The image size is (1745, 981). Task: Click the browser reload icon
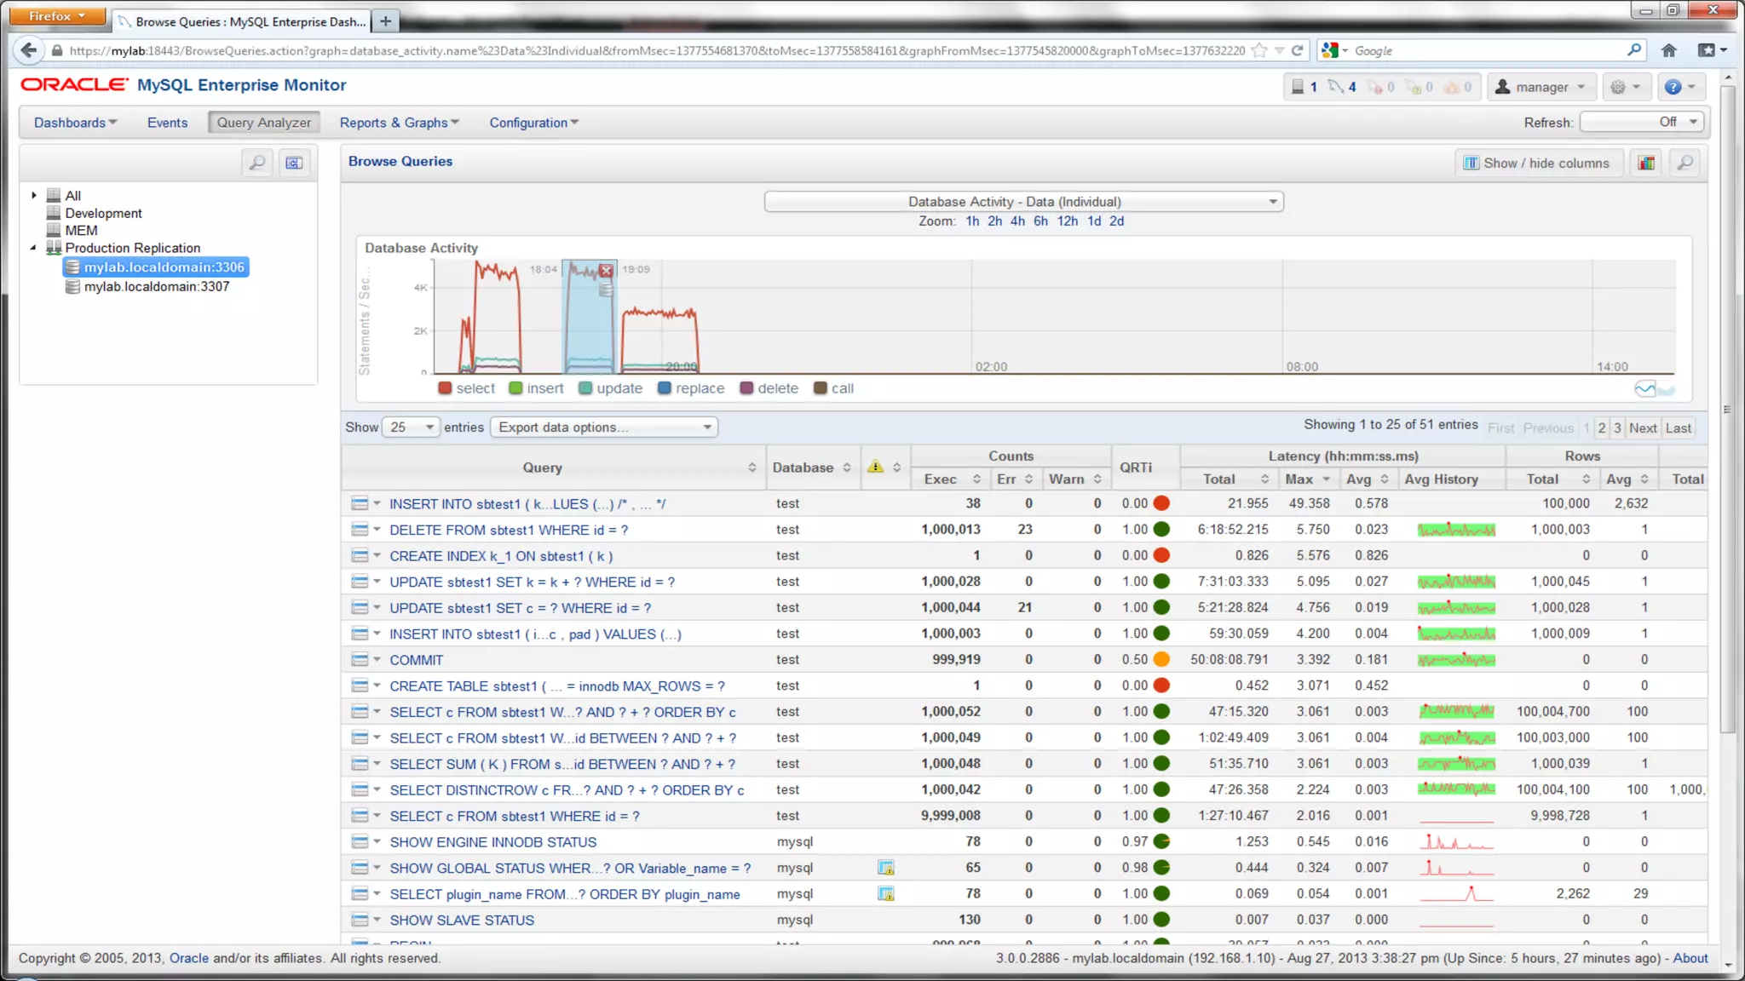pos(1297,50)
